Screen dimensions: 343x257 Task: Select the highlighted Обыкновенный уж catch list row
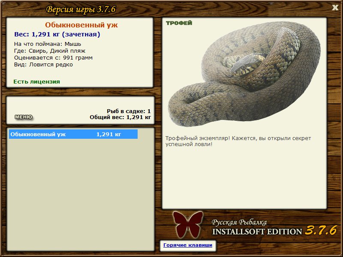coord(73,134)
